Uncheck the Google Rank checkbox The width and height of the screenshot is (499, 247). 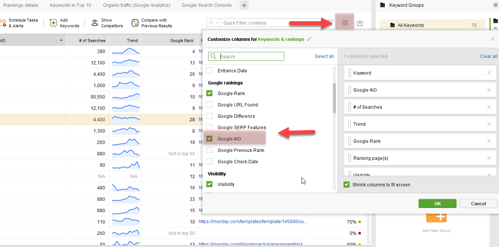(209, 93)
